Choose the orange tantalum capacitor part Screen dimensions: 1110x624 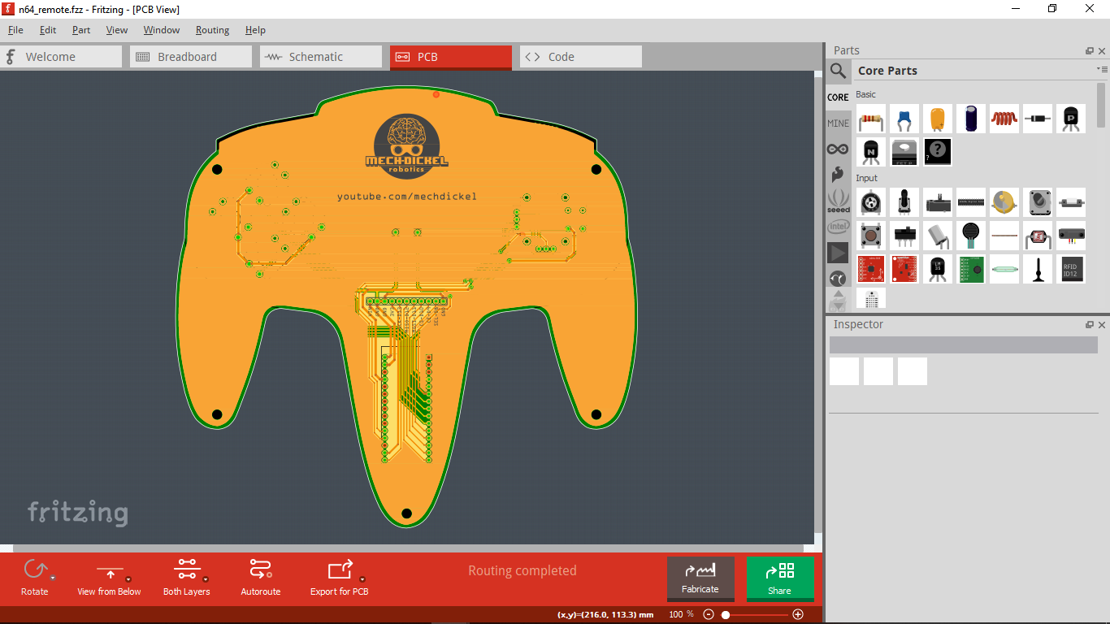(x=938, y=119)
